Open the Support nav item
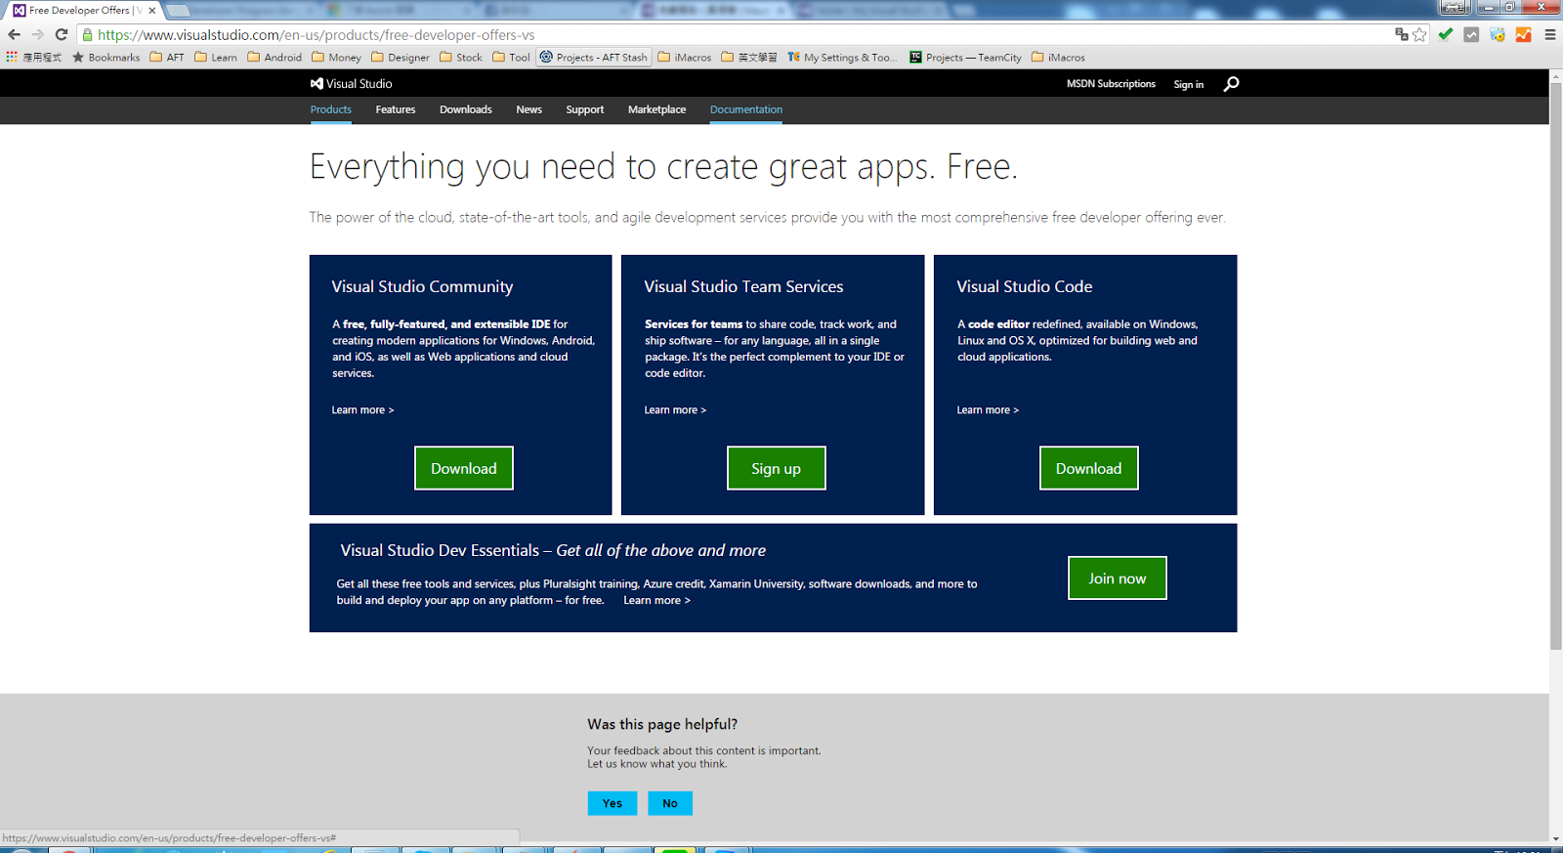The image size is (1563, 853). (x=585, y=109)
